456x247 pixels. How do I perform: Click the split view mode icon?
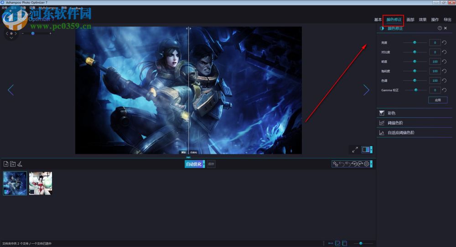pos(366,150)
